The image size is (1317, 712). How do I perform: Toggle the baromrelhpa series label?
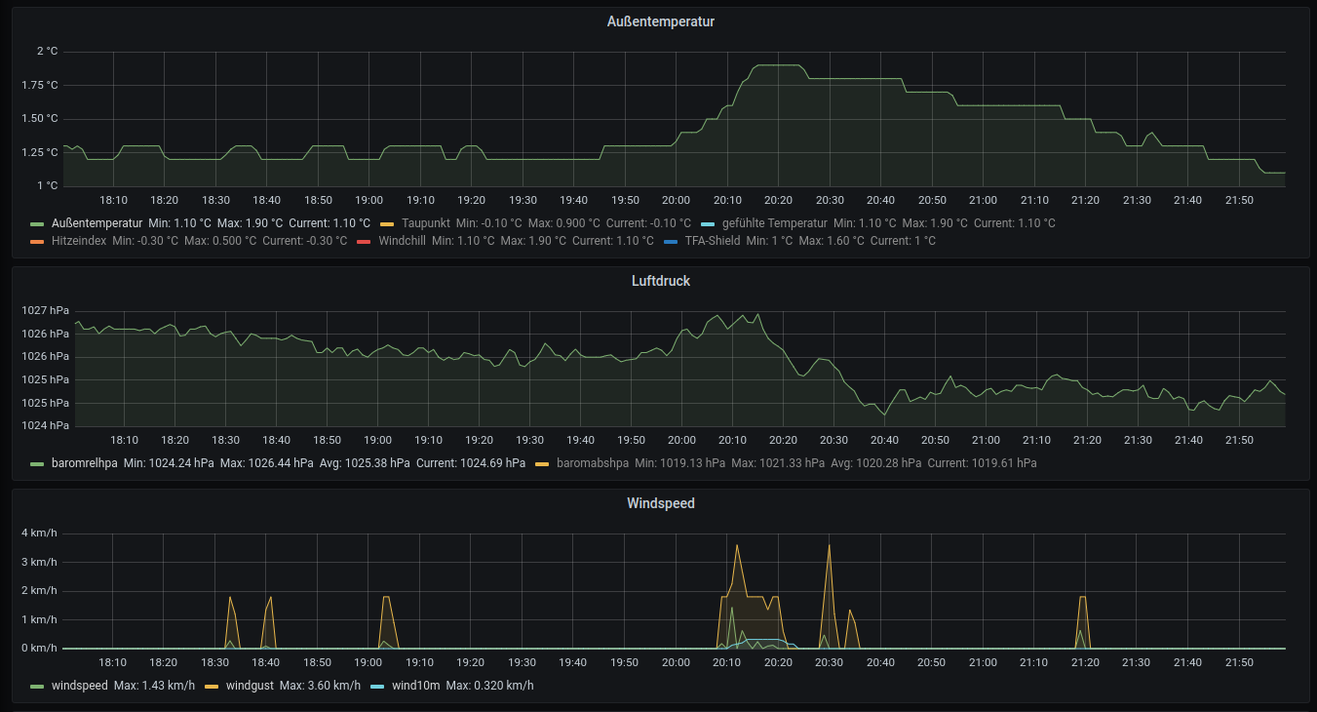click(84, 463)
